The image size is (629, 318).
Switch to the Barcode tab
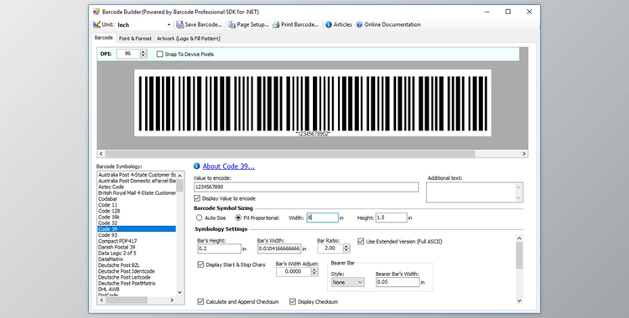click(x=103, y=38)
